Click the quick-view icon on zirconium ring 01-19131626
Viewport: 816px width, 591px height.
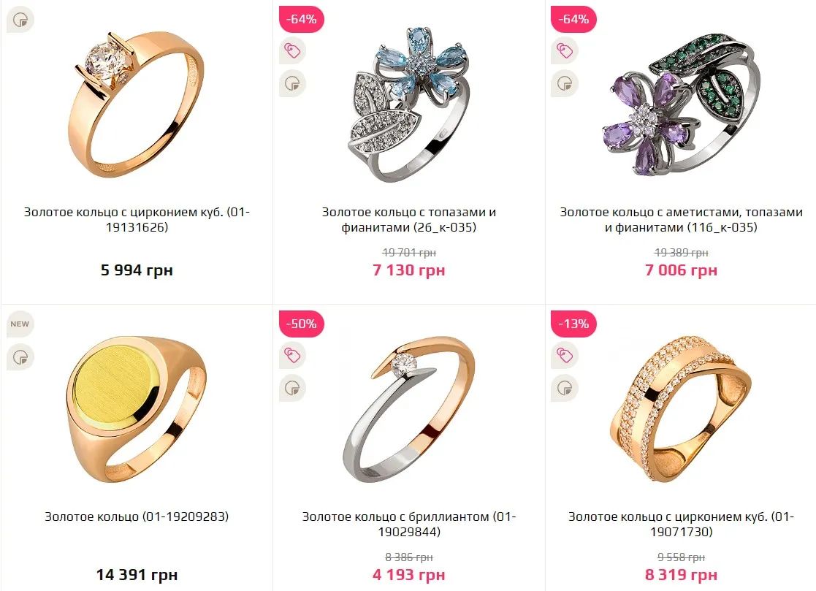click(x=20, y=20)
